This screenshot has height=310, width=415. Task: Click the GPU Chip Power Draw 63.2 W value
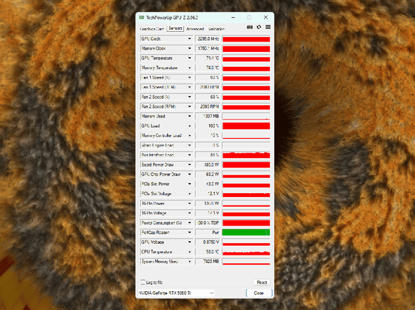click(x=207, y=174)
